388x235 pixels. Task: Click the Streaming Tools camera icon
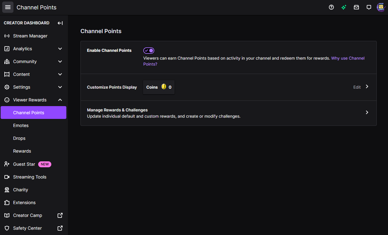tap(7, 177)
